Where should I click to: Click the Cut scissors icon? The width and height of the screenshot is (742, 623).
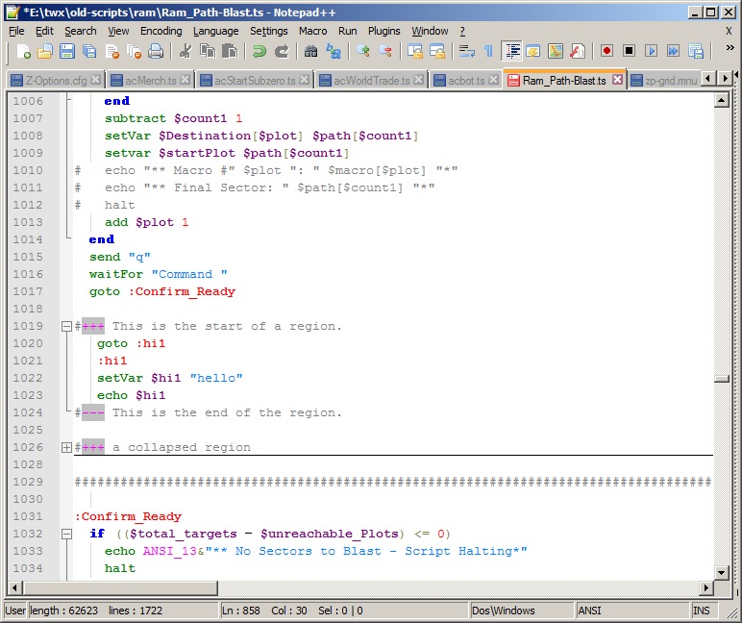[x=186, y=51]
